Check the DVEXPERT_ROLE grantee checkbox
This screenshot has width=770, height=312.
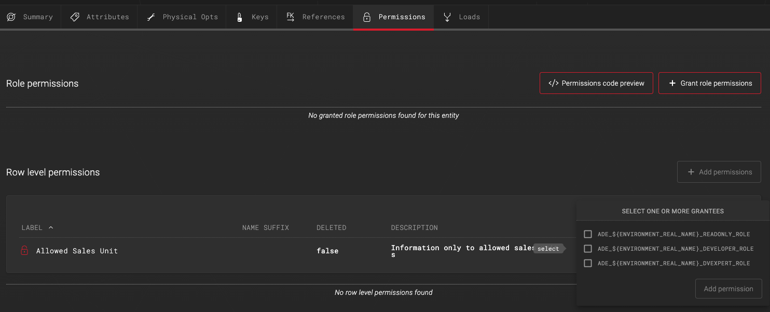(x=588, y=263)
